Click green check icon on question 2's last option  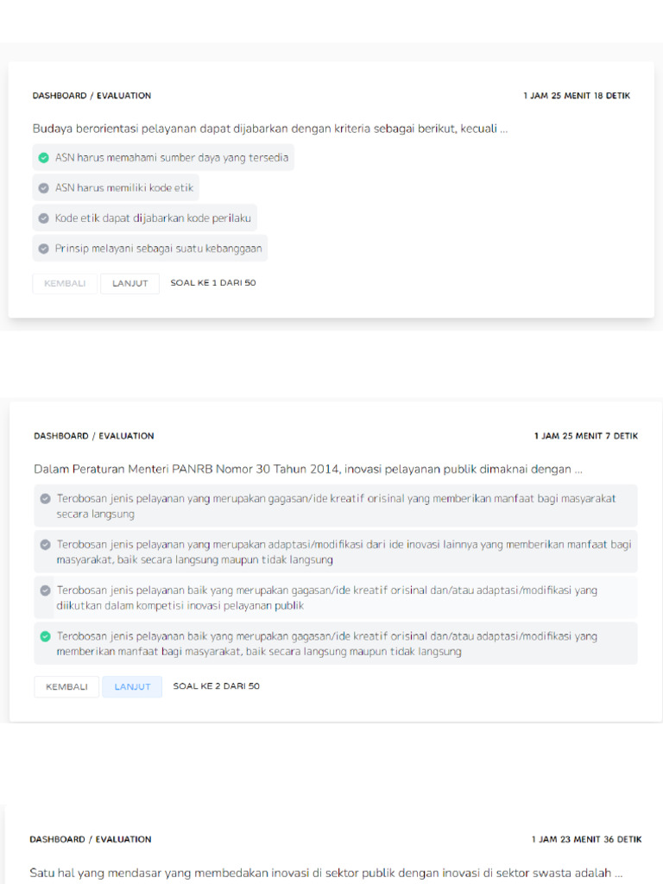45,636
